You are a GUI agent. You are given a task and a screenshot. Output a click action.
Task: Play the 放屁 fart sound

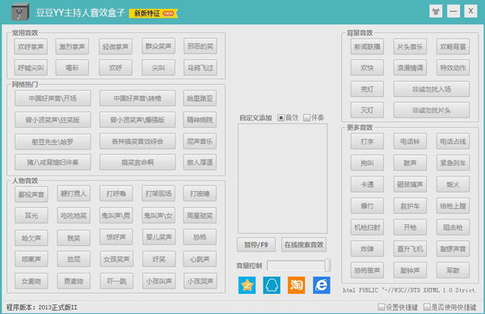point(74,259)
